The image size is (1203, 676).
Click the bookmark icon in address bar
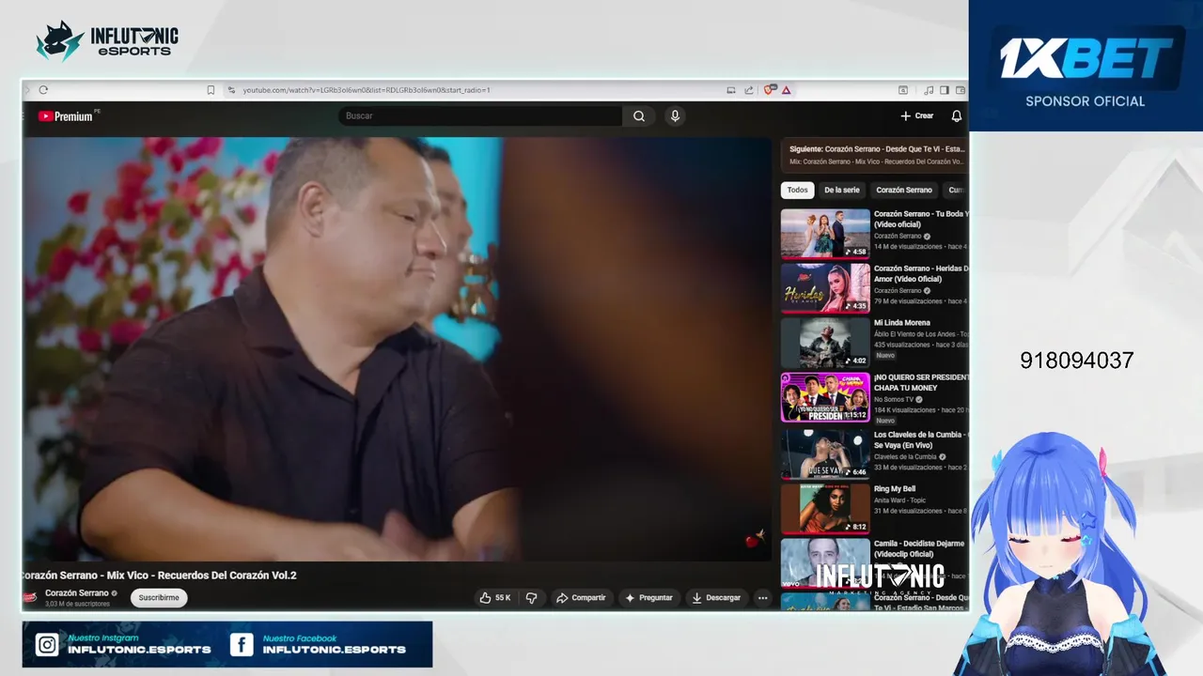211,90
